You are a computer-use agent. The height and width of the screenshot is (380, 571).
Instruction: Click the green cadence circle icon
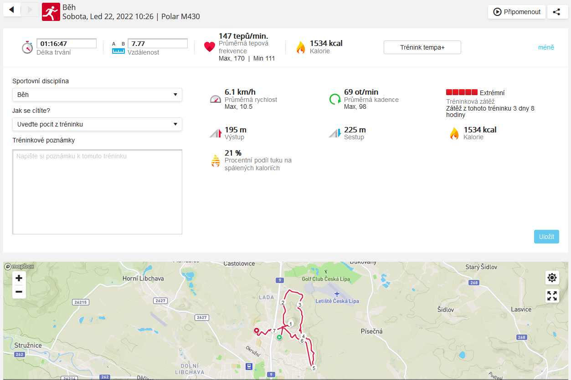tap(335, 99)
